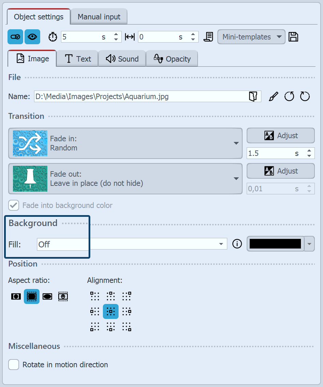Open the script/list icon beside Mini-templates

pyautogui.click(x=208, y=37)
